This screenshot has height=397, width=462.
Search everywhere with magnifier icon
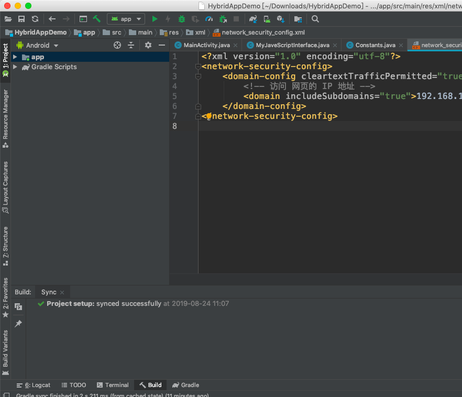pyautogui.click(x=315, y=19)
